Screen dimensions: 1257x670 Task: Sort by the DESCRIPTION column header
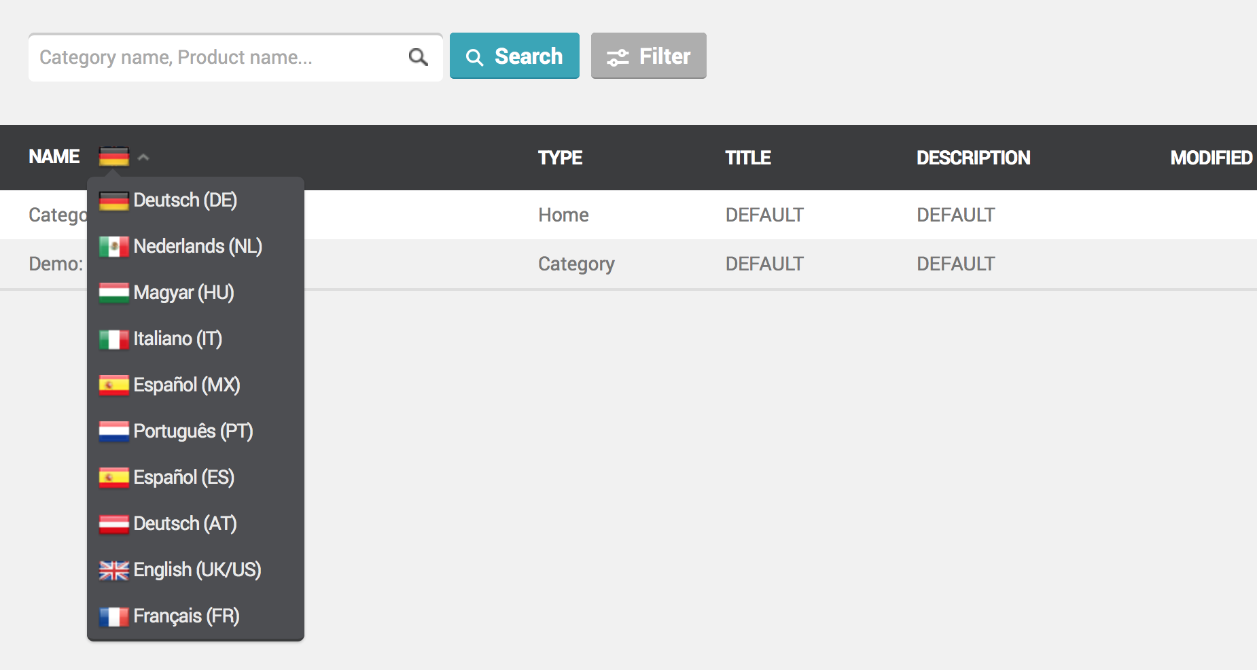tap(973, 158)
